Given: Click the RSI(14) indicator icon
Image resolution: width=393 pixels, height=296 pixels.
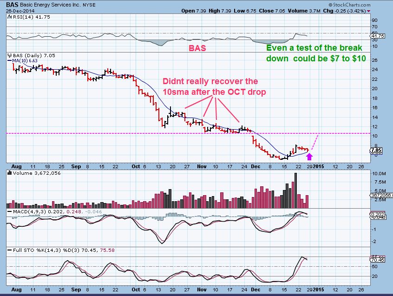Looking at the screenshot, I should point(9,17).
